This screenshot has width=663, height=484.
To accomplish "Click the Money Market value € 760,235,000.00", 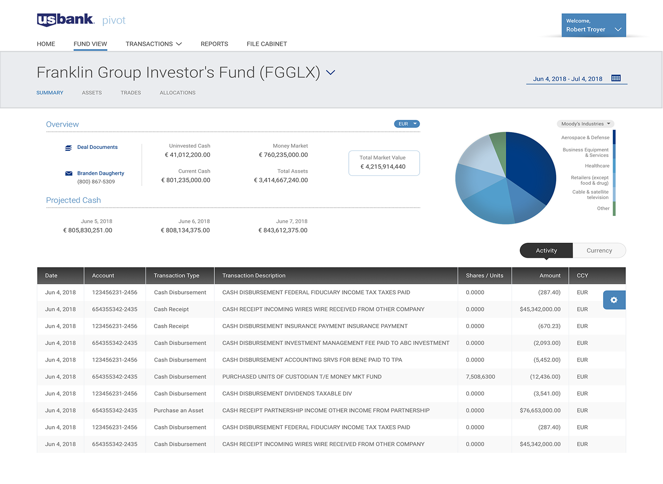I will tap(283, 155).
